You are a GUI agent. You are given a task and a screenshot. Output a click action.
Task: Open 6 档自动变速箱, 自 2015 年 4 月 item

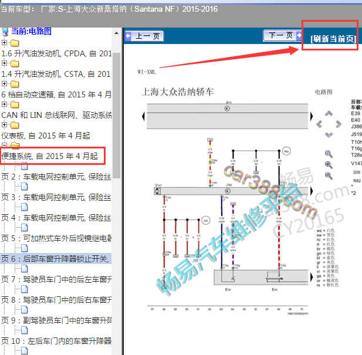(56, 94)
